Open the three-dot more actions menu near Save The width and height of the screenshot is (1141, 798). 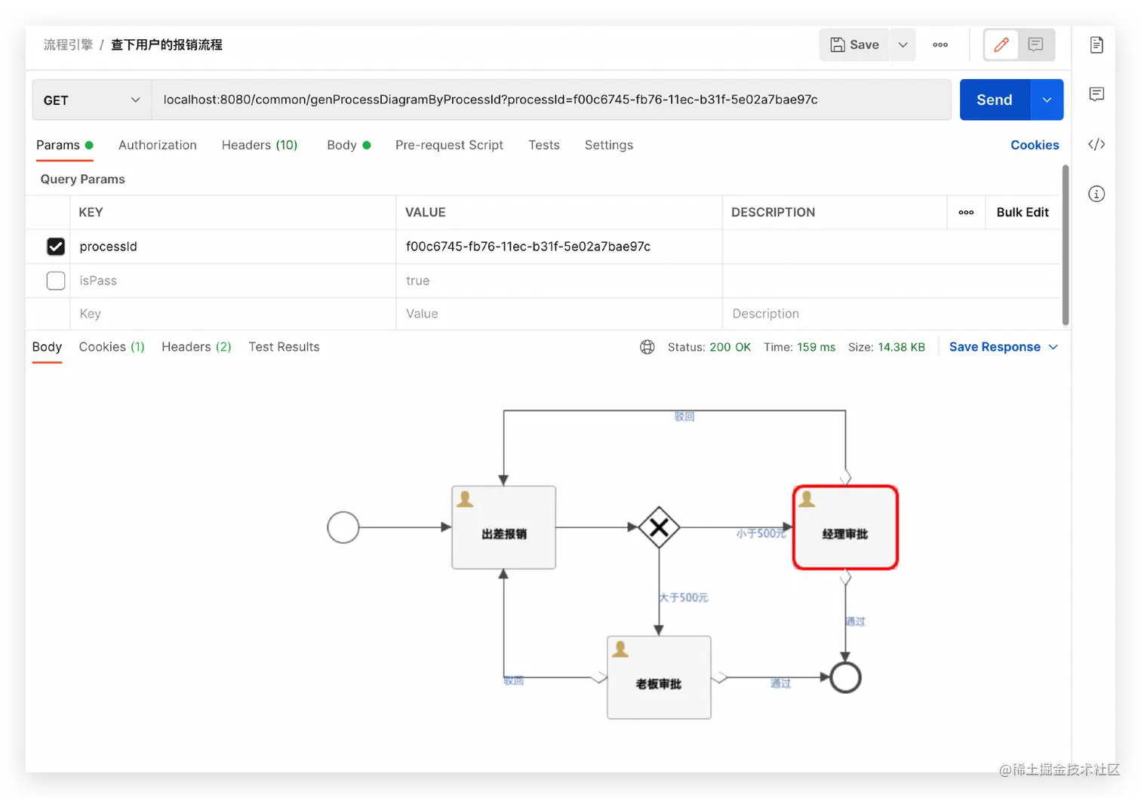click(940, 45)
